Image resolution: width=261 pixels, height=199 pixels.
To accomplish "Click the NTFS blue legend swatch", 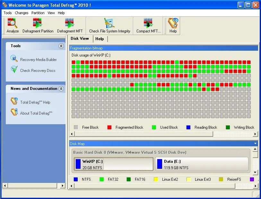I will pos(76,179).
